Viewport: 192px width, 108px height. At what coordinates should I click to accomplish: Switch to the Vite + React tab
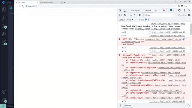26,3
